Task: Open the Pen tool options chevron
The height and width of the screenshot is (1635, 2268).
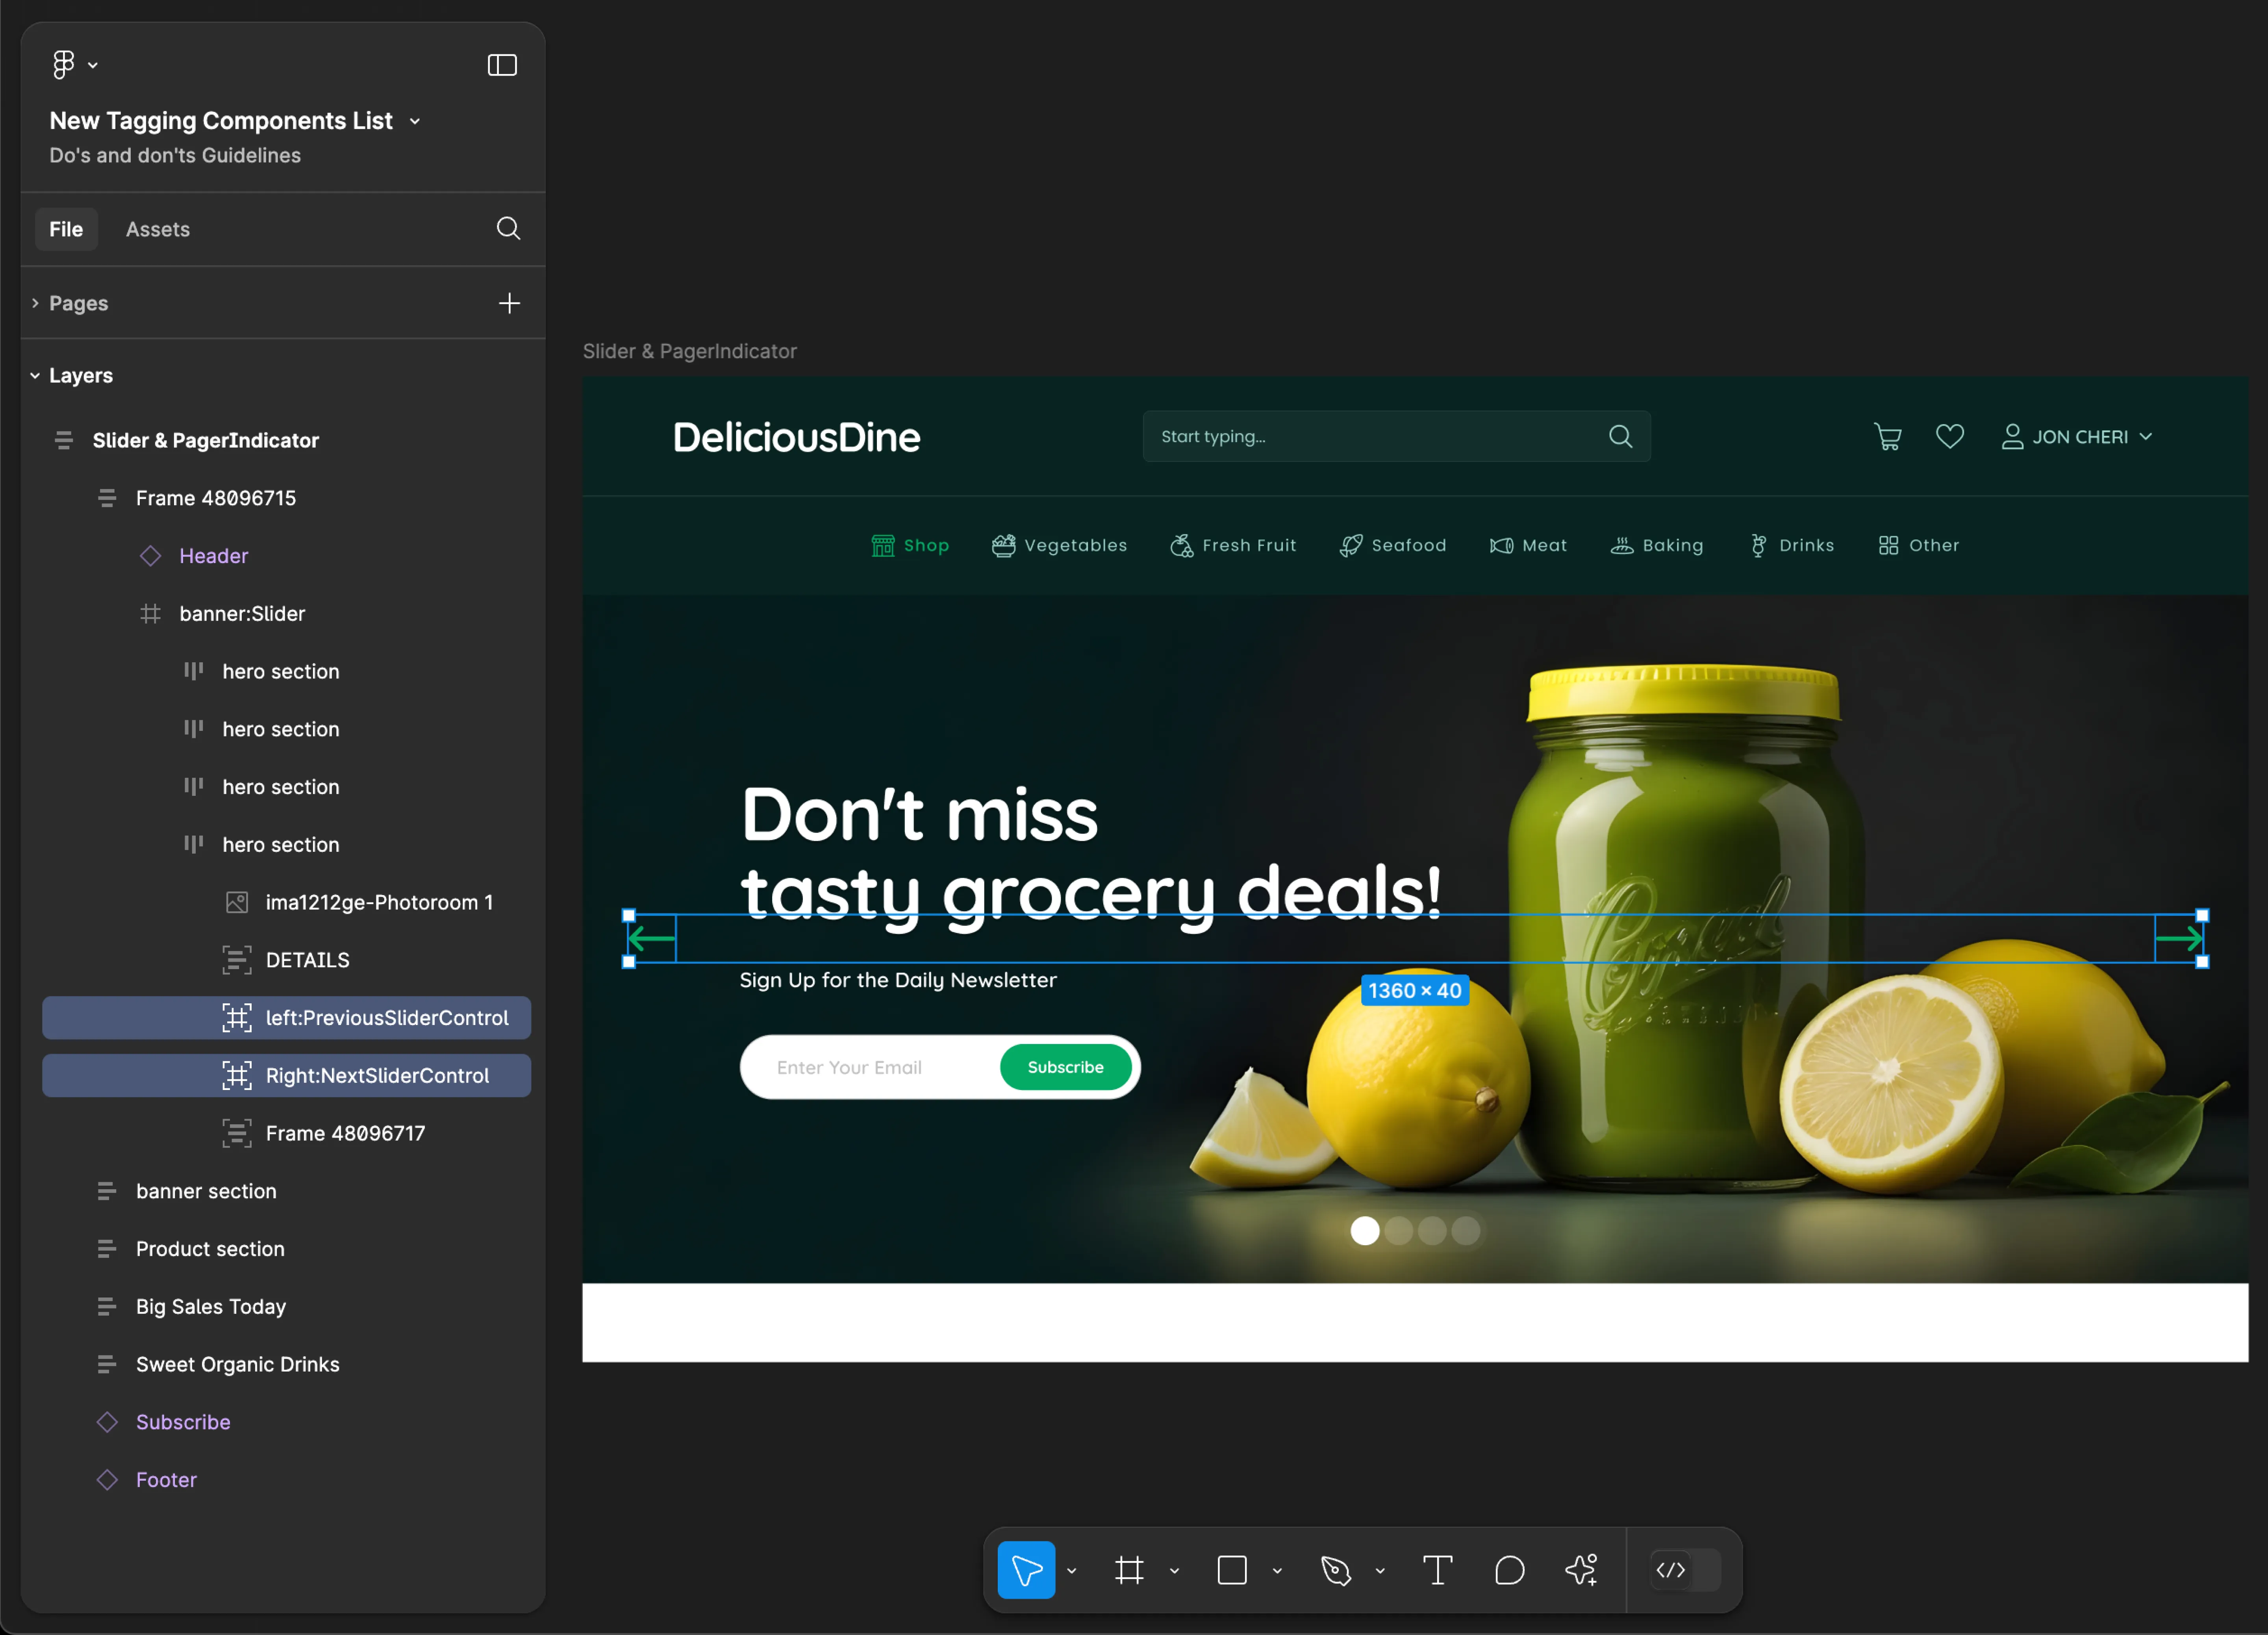Action: [1380, 1571]
